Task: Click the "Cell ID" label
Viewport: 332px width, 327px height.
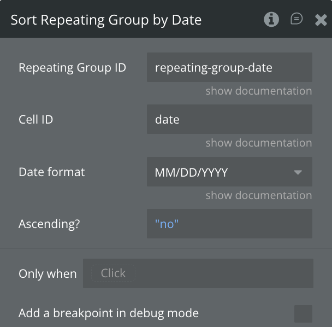Action: click(x=36, y=119)
